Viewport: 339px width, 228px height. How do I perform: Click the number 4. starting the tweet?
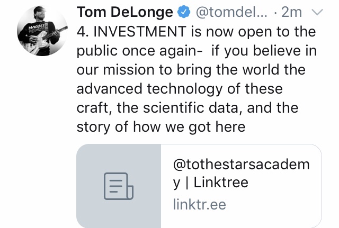click(83, 31)
